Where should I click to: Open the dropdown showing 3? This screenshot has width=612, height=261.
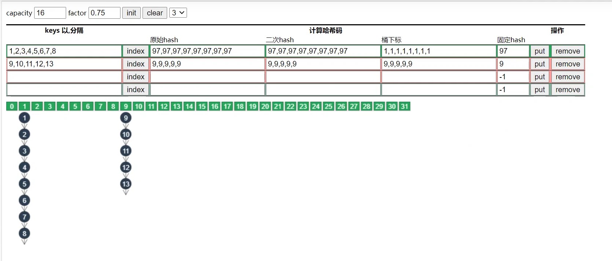coord(178,13)
